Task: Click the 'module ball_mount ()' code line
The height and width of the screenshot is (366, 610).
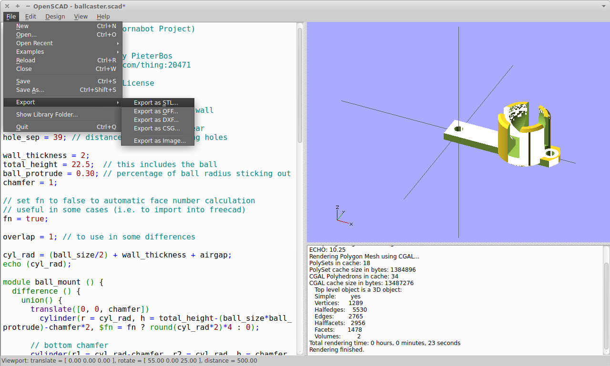Action: 53,282
